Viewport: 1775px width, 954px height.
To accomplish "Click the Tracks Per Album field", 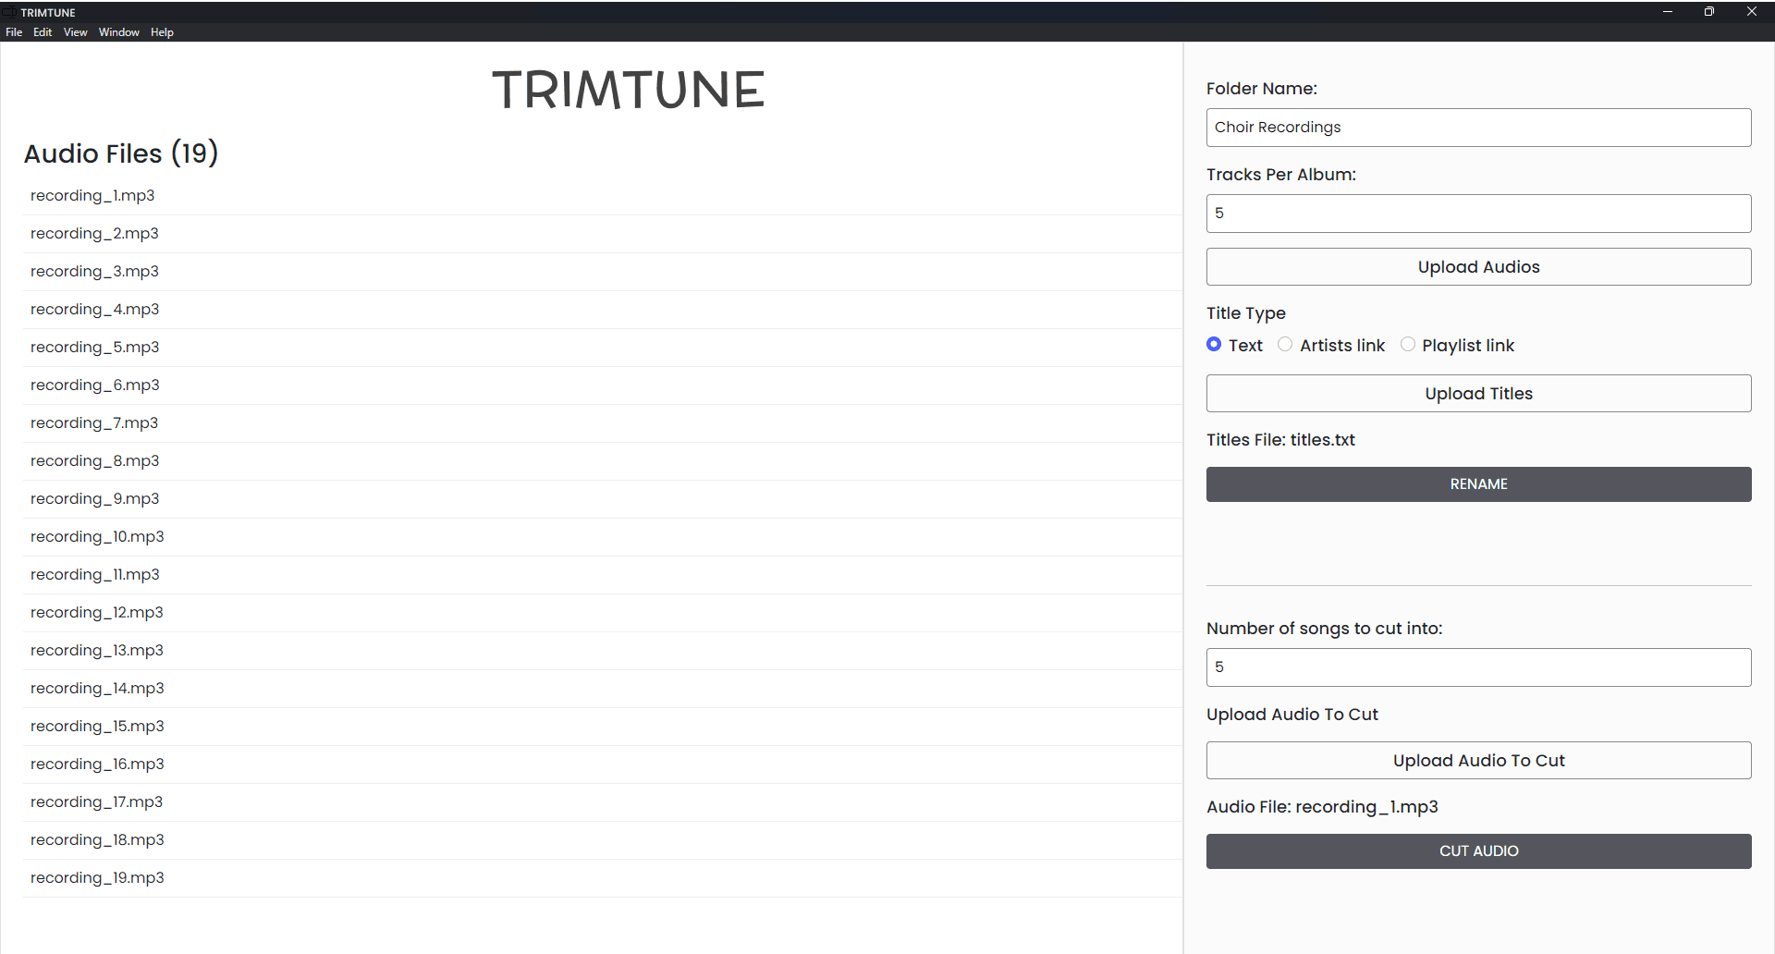I will [x=1478, y=214].
